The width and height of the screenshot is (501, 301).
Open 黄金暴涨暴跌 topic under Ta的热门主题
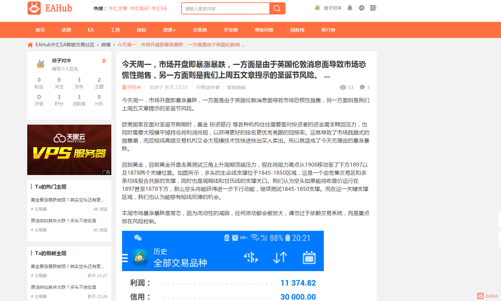68,200
